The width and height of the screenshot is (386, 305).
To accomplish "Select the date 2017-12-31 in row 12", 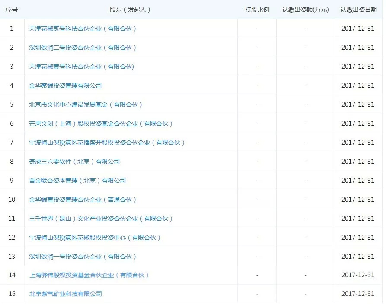I will [358, 238].
